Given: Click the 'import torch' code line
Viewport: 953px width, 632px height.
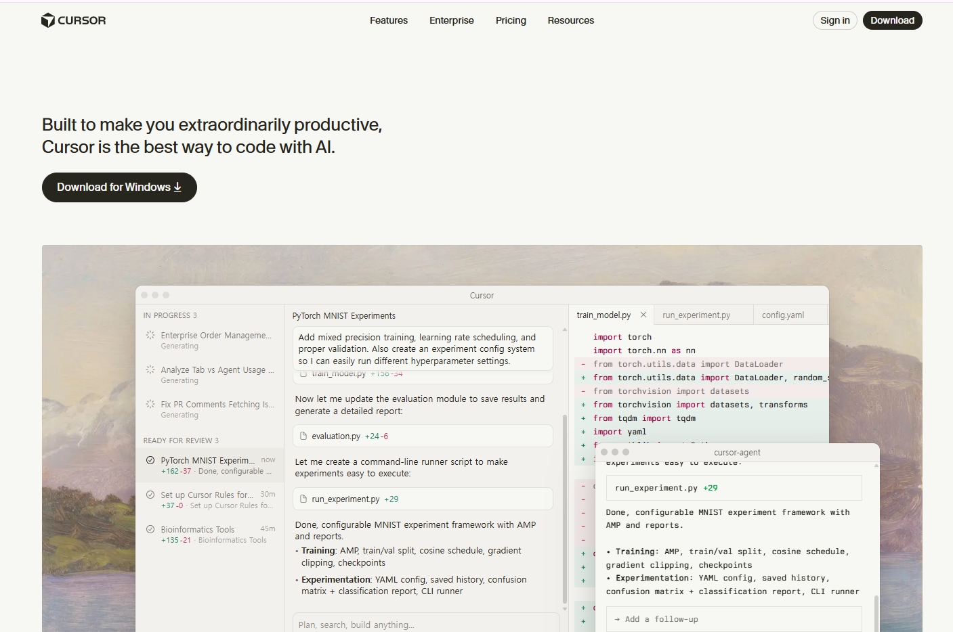Looking at the screenshot, I should point(622,337).
